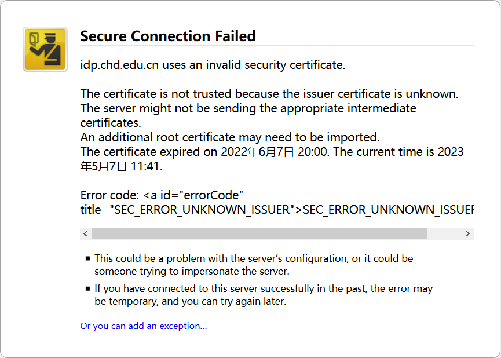Viewport: 501px width, 358px height.
Task: Click the horizontal scrollbar right arrow
Action: point(467,233)
